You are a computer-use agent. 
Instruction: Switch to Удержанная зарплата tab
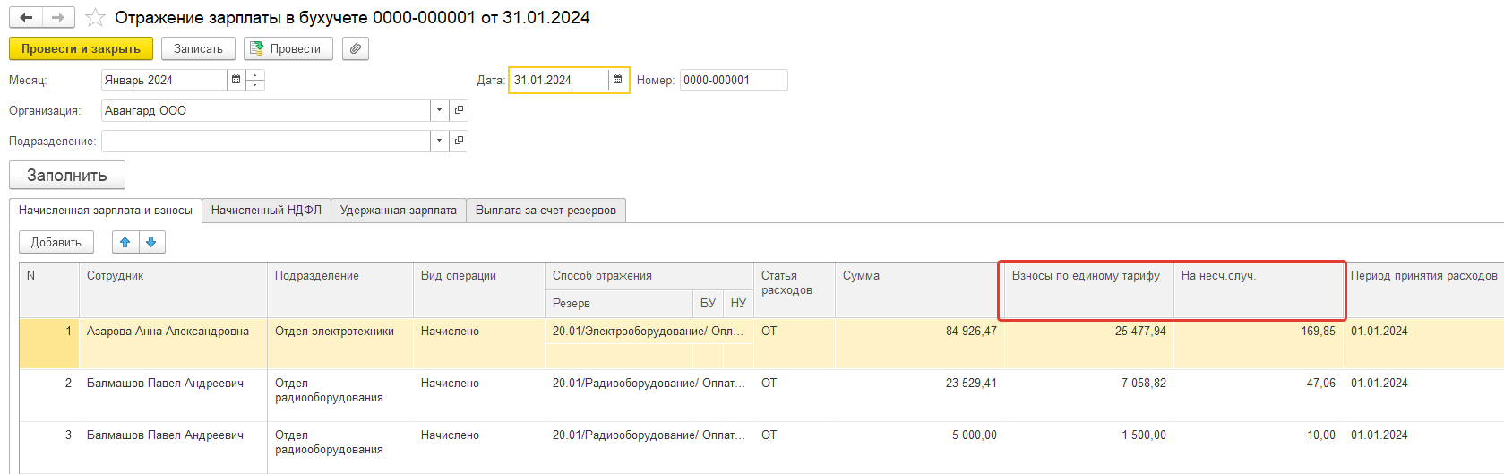pyautogui.click(x=399, y=210)
